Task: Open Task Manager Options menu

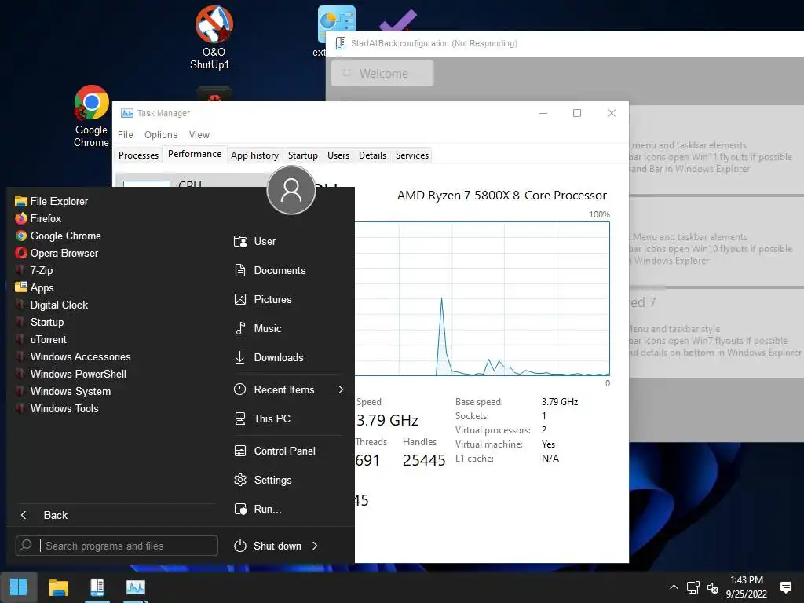Action: click(161, 135)
